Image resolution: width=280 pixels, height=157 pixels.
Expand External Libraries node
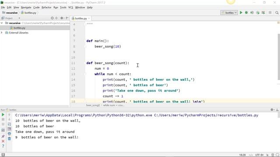pos(2,33)
